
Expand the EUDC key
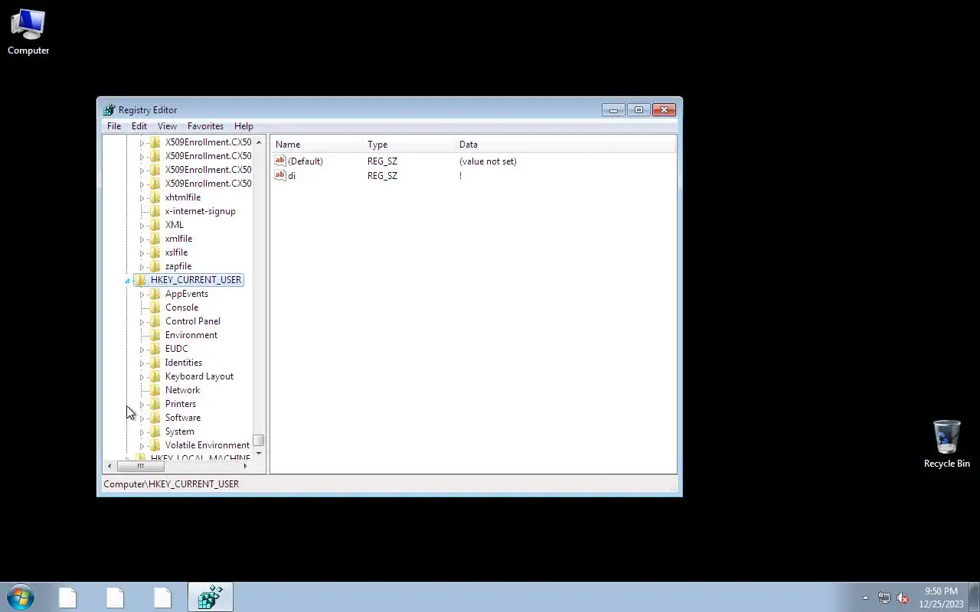click(x=142, y=350)
